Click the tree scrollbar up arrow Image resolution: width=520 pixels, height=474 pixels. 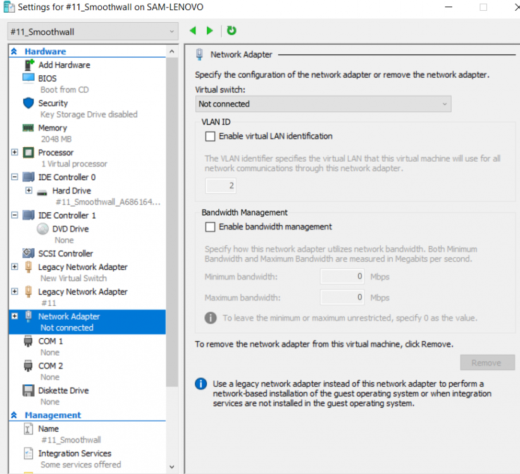pyautogui.click(x=172, y=51)
